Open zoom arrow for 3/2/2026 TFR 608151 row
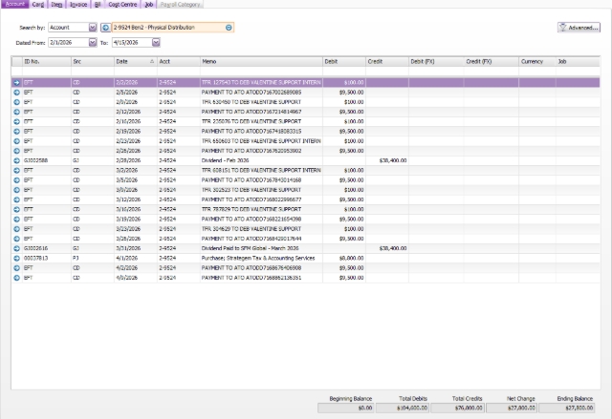This screenshot has width=612, height=419. tap(16, 170)
